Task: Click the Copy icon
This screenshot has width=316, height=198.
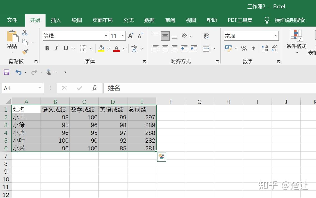Action: click(x=25, y=42)
